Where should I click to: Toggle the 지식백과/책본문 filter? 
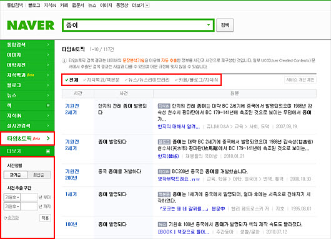click(x=101, y=80)
